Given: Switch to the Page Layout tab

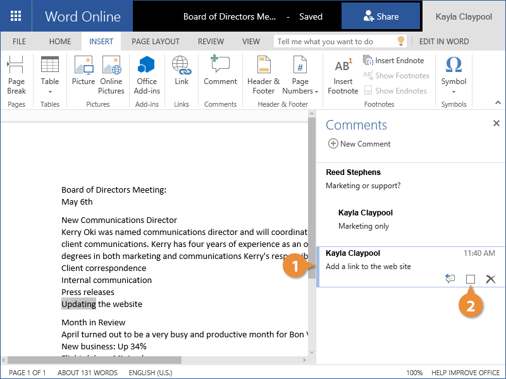Looking at the screenshot, I should click(x=156, y=42).
